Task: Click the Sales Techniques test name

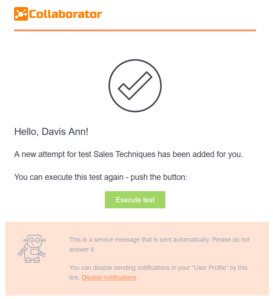Action: [x=125, y=154]
